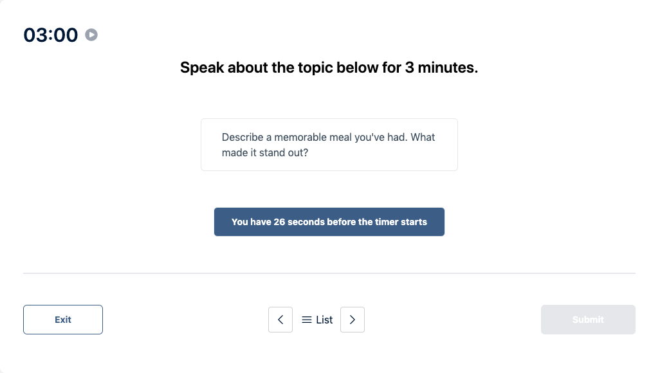Click the Exit button

62,320
